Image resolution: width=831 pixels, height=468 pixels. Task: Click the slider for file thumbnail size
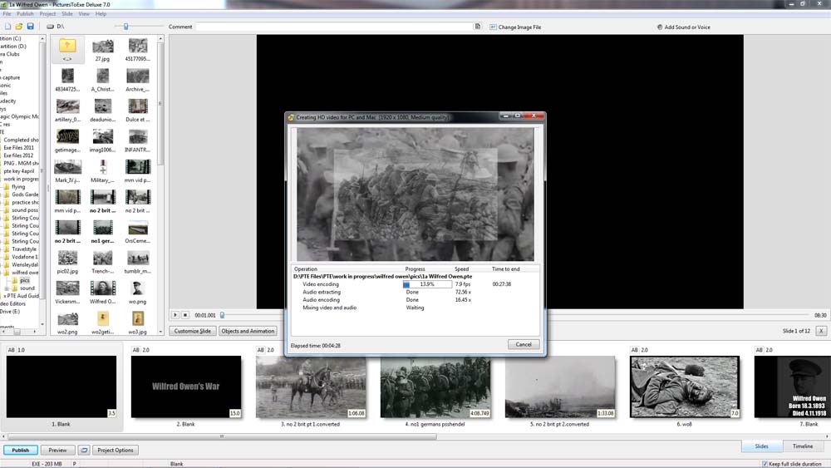pos(125,26)
